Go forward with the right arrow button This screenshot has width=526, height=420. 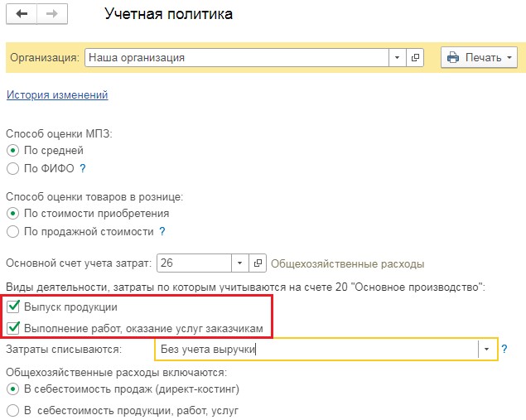(52, 14)
